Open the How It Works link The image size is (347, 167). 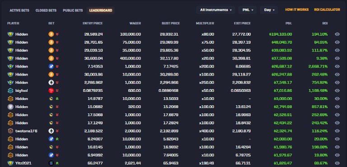297,10
